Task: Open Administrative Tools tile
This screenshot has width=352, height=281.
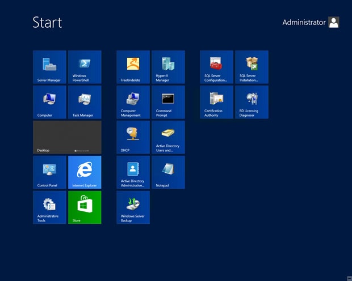Action: click(x=49, y=207)
